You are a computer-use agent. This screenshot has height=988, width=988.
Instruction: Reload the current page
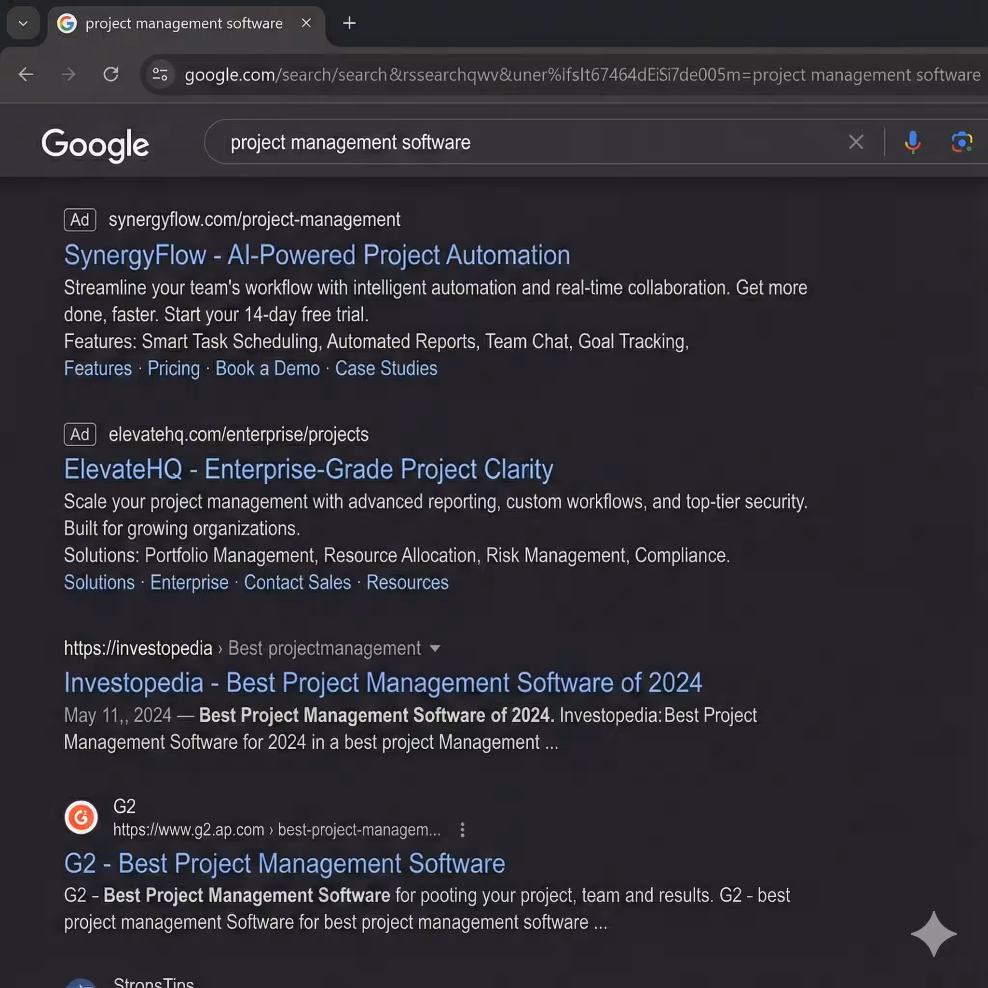pyautogui.click(x=110, y=75)
